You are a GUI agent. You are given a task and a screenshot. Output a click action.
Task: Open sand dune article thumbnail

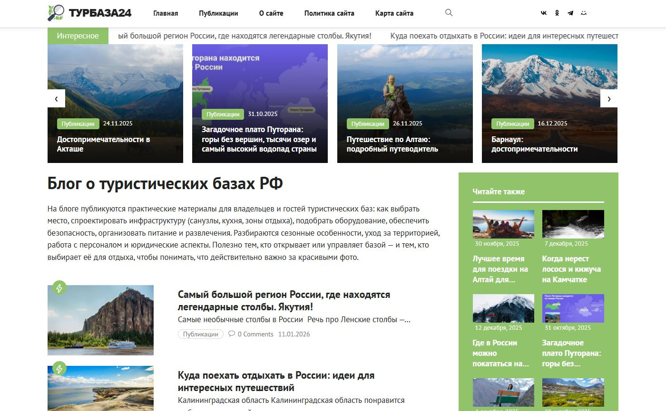[100, 388]
